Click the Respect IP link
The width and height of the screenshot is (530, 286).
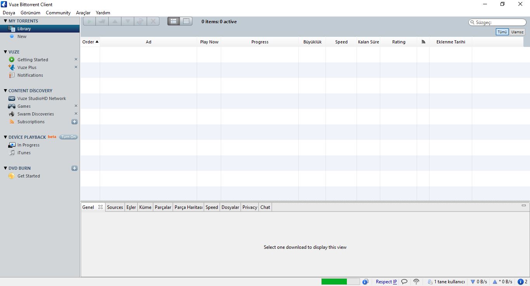(386, 282)
